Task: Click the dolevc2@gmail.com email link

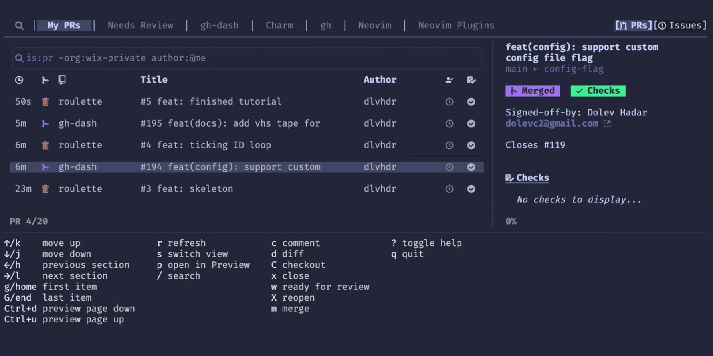Action: [552, 124]
